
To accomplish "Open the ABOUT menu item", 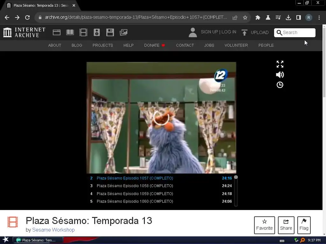I will [x=55, y=45].
